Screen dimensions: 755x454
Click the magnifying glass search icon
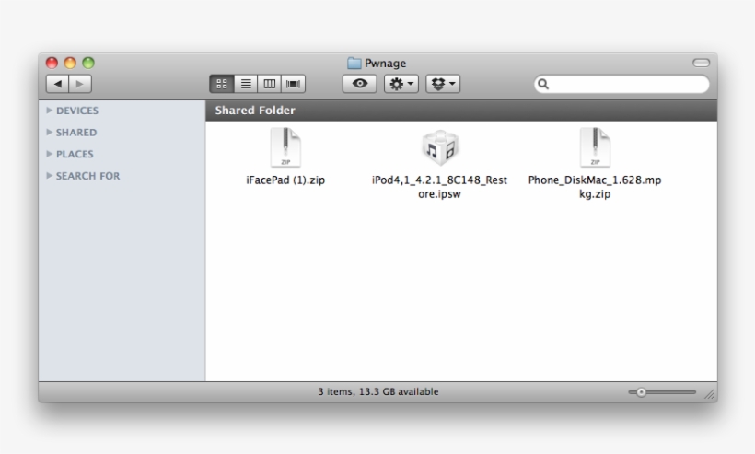[543, 84]
